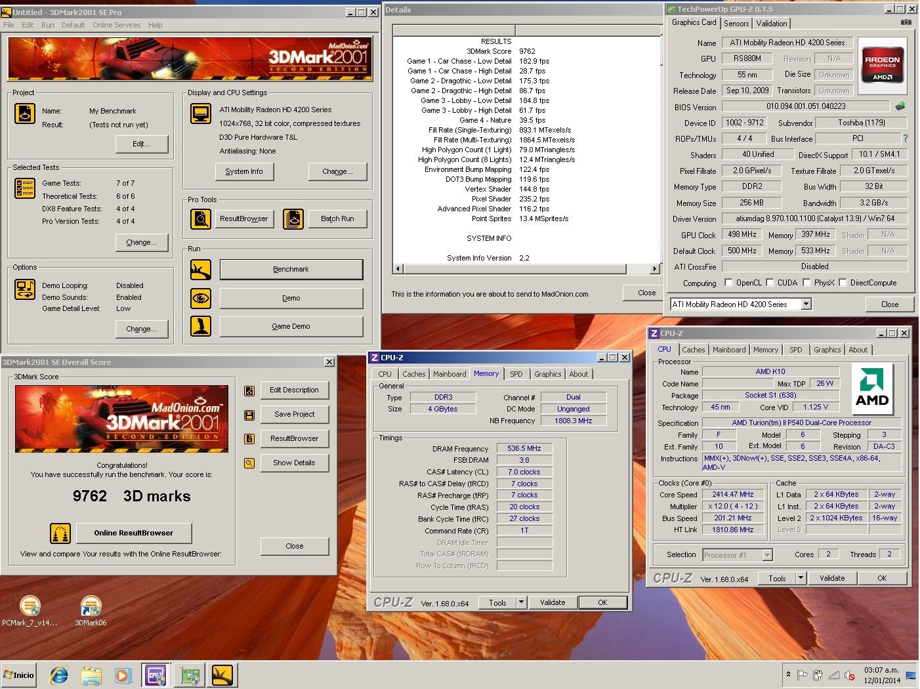Click the volume icon in system tray

pos(850,675)
